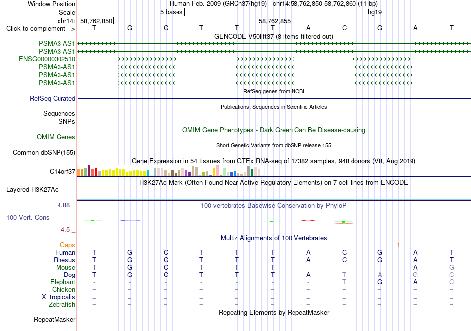The image size is (471, 331).
Task: Select the Dog species row label
Action: (x=69, y=275)
